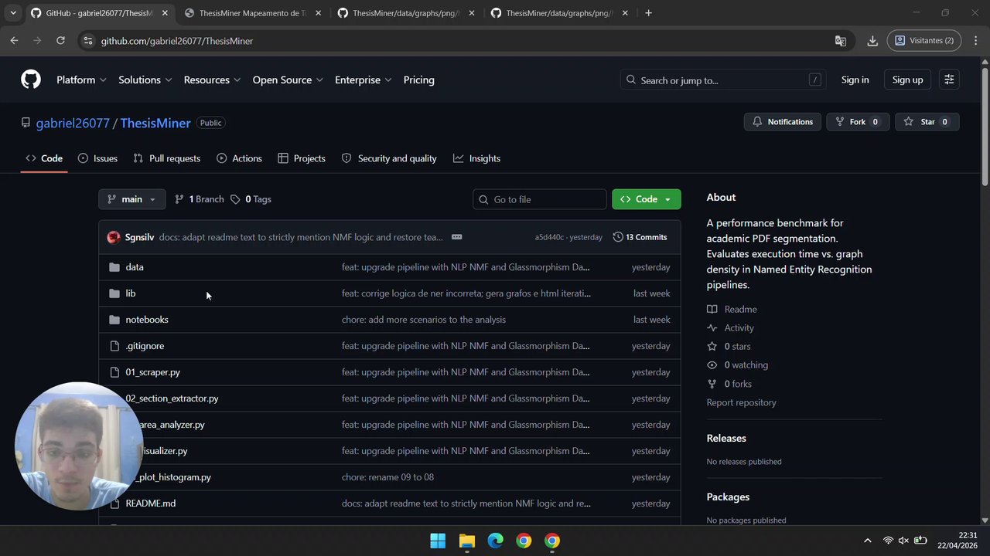Open the Pricing page
This screenshot has height=556, width=990.
point(419,80)
